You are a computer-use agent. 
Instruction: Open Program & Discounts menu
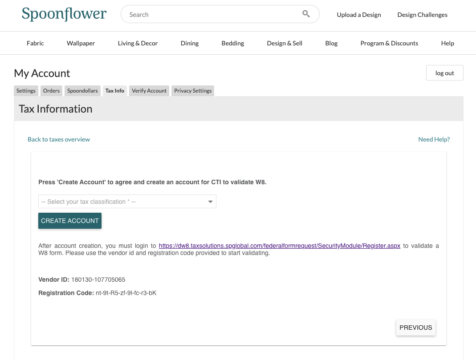click(x=389, y=43)
